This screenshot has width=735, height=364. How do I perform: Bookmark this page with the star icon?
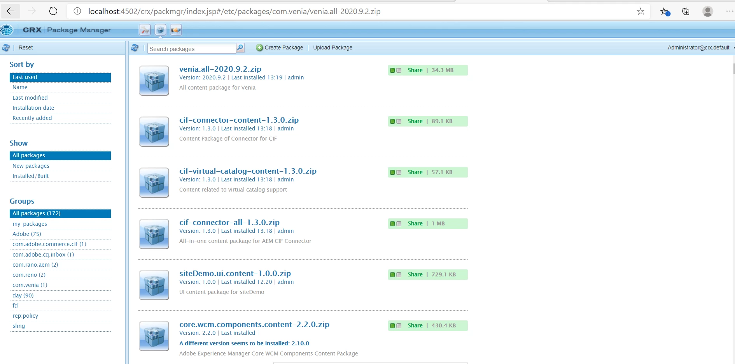(x=640, y=12)
